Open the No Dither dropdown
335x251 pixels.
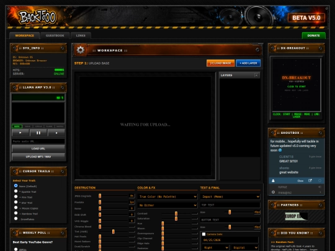167,205
